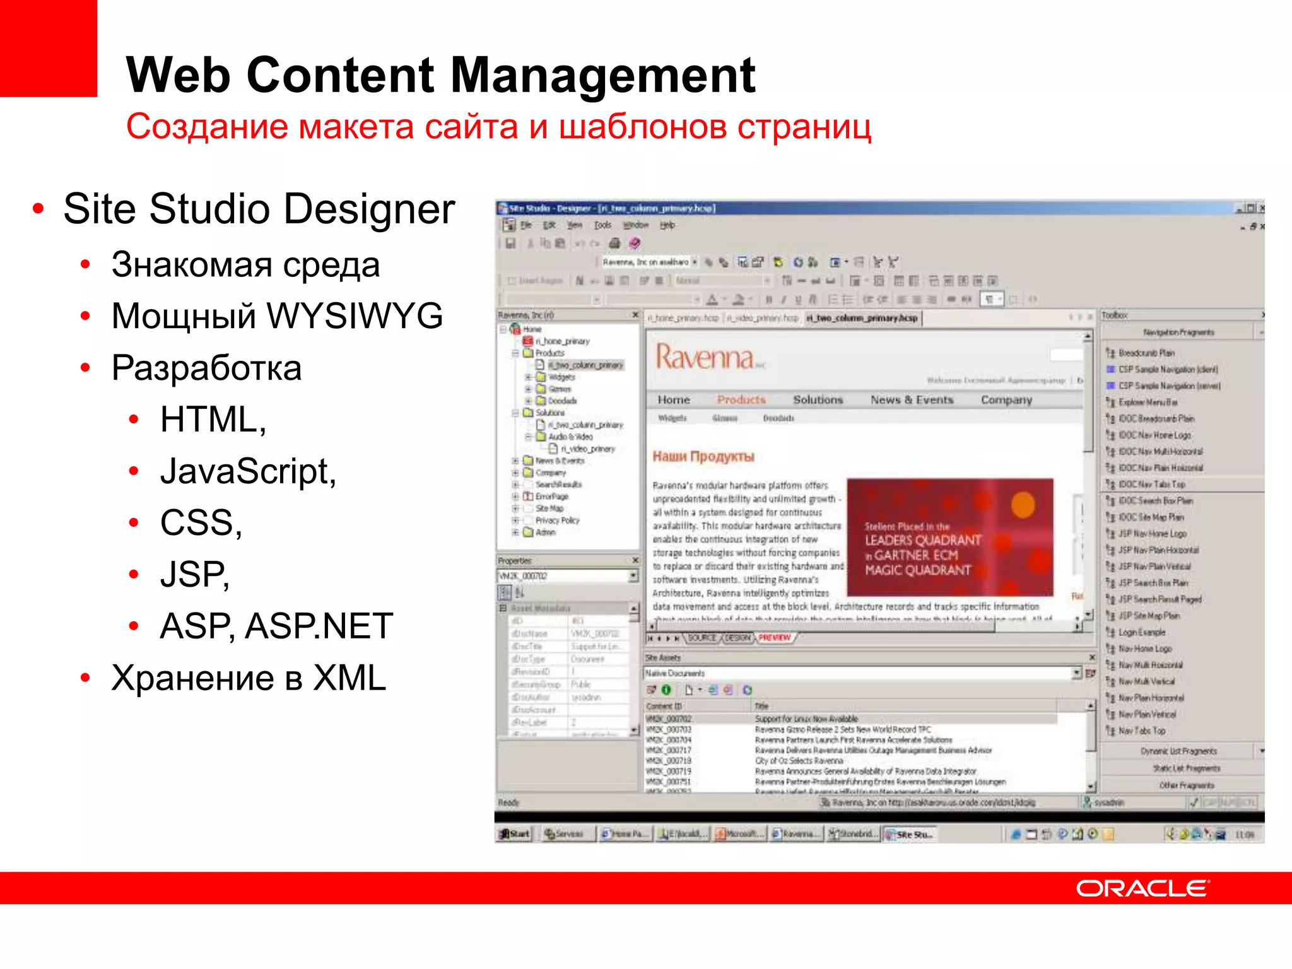This screenshot has height=969, width=1292.
Task: Open the Ravenna, Inc site connection dropdown
Action: [695, 262]
